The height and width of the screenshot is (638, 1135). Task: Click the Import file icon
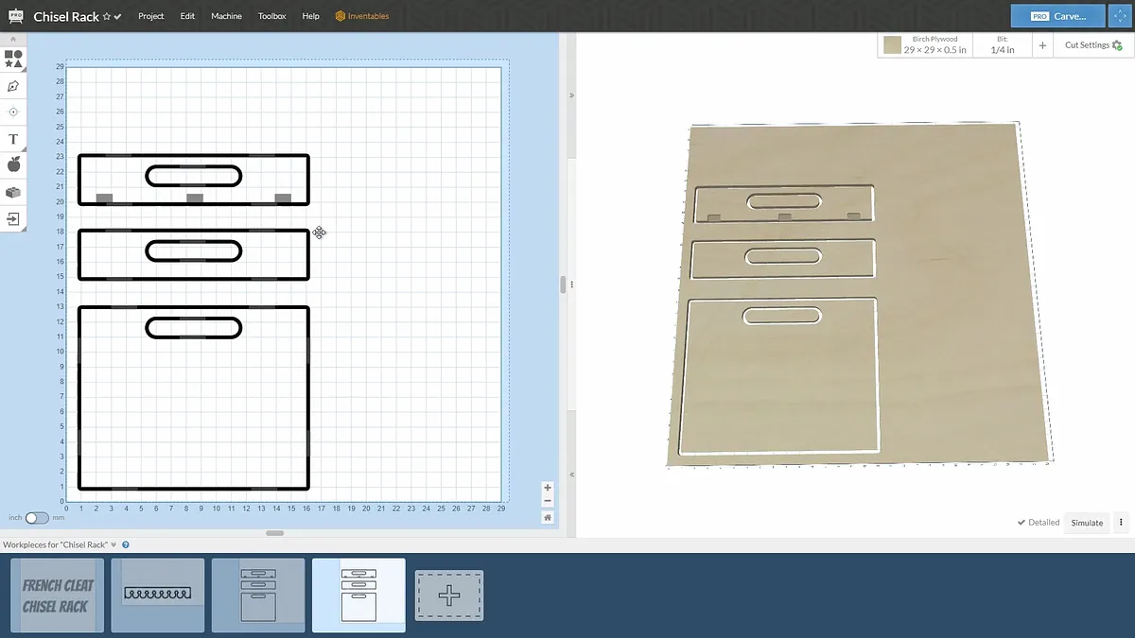13,218
